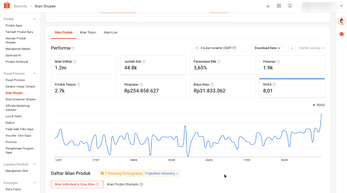This screenshot has height=193, width=347.
Task: Open Dana Cepat in sidebar
Action: pyautogui.click(x=13, y=189)
